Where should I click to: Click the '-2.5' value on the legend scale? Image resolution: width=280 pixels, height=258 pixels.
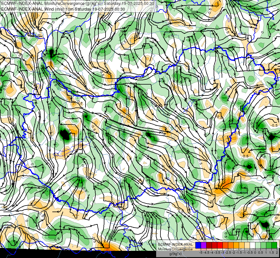tap(228, 253)
